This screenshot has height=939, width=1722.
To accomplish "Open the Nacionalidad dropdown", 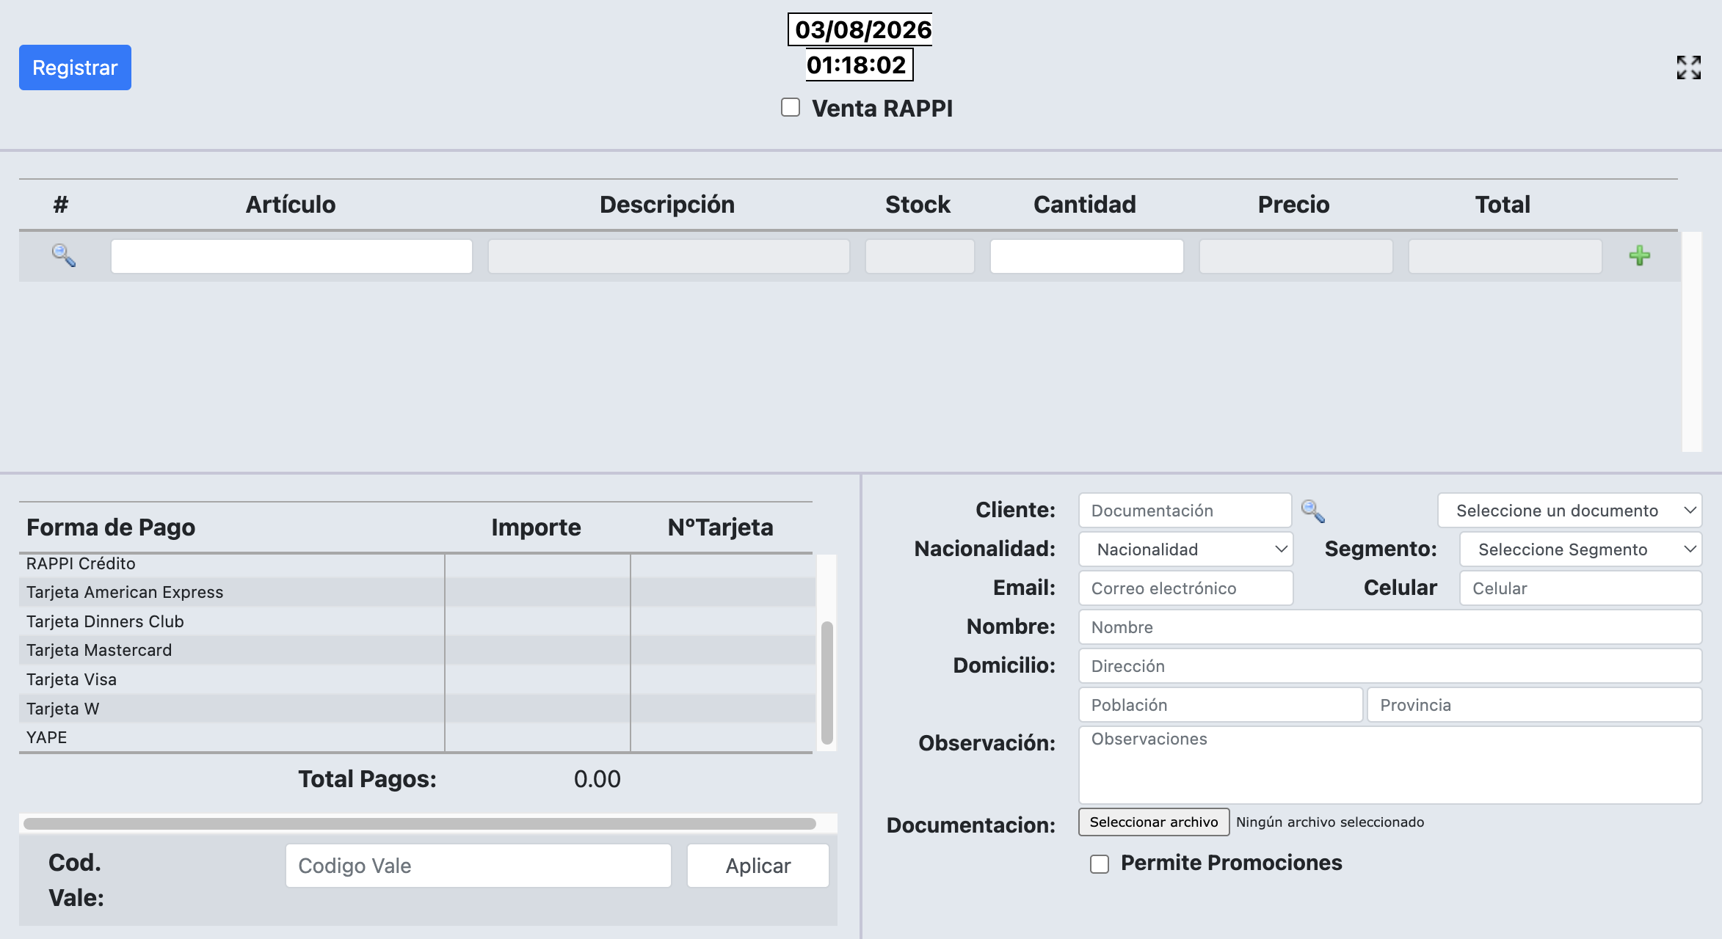I will (x=1185, y=549).
